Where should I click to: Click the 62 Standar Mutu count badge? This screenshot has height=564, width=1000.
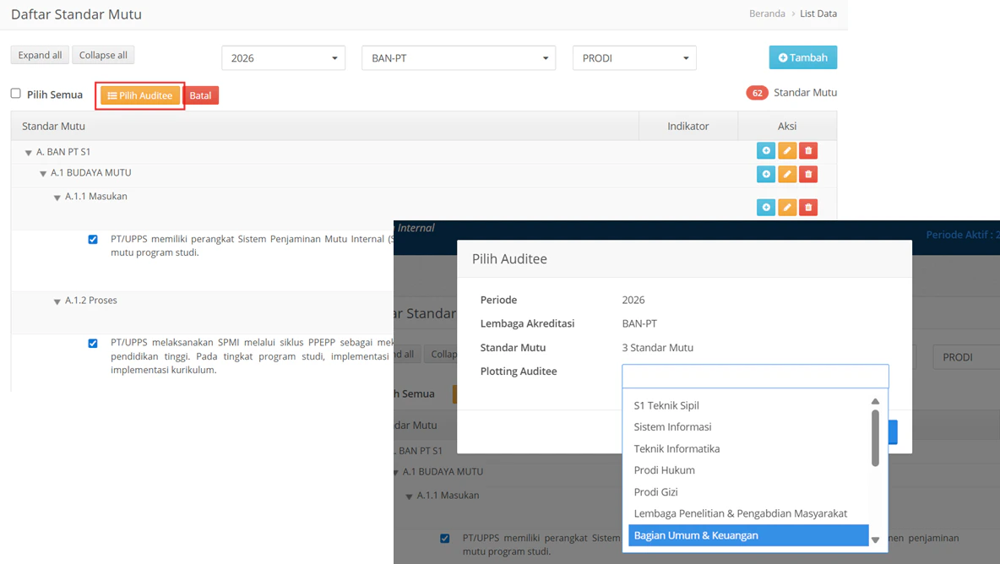coord(757,93)
